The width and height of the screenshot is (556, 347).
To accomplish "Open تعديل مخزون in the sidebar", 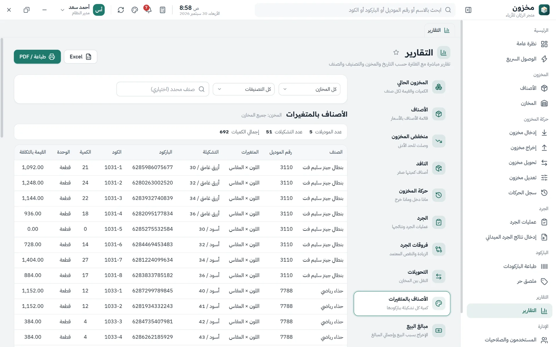I will point(510,178).
